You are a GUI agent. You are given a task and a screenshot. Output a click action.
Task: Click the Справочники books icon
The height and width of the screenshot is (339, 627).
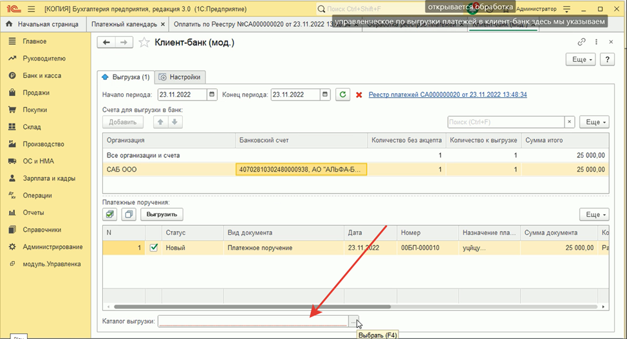[12, 230]
